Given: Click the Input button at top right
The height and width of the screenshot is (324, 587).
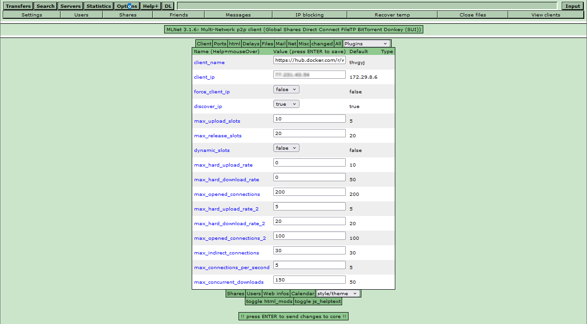Looking at the screenshot, I should pyautogui.click(x=572, y=6).
